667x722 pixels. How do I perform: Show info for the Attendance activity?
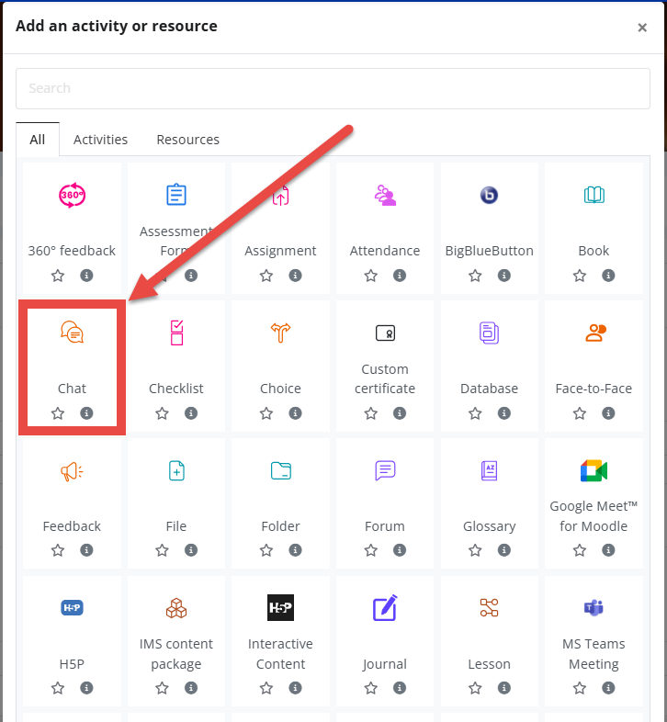400,276
